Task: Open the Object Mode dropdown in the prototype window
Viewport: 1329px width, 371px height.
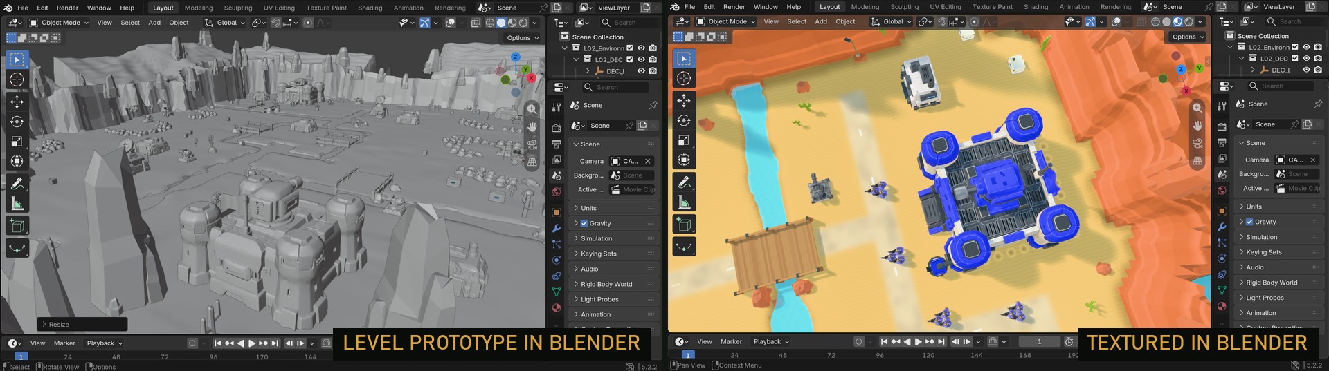Action: click(59, 23)
